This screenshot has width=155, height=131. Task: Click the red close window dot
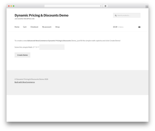pyautogui.click(x=9, y=6)
